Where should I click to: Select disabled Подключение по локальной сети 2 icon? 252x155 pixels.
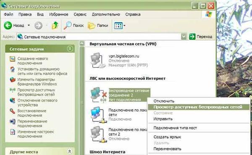(99, 134)
